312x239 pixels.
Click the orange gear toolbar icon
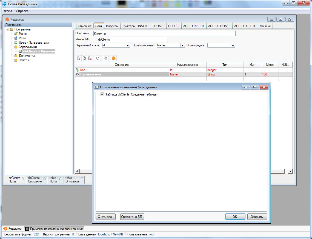point(114,58)
